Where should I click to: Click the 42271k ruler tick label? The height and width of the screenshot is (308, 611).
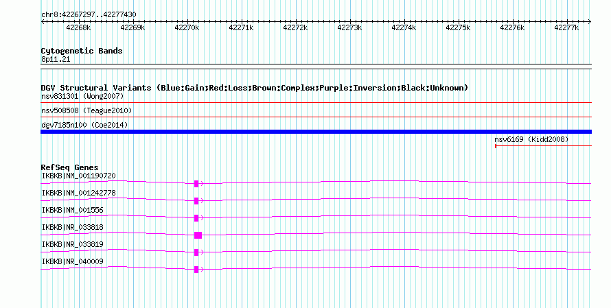pos(241,27)
